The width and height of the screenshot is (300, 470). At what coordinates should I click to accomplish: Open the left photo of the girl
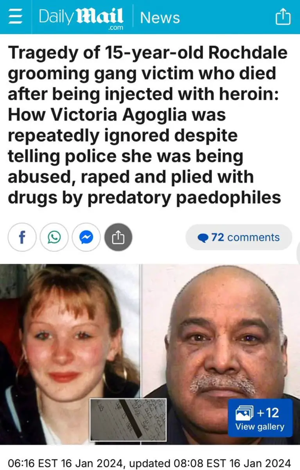pyautogui.click(x=70, y=354)
